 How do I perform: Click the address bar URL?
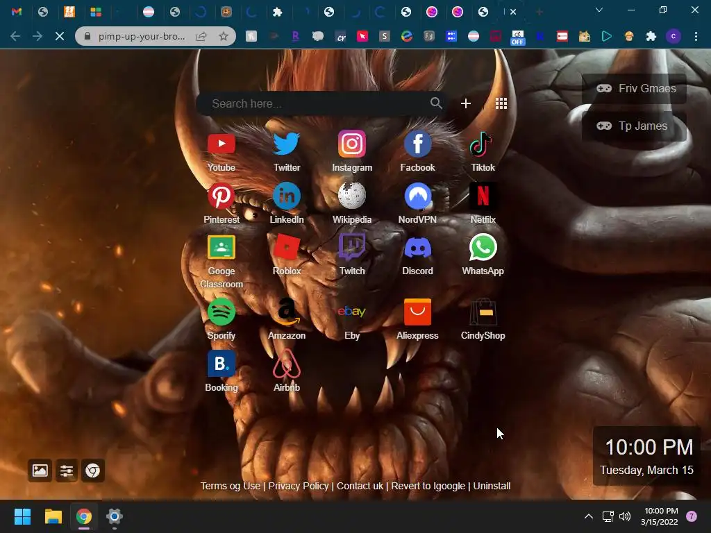[x=142, y=36]
